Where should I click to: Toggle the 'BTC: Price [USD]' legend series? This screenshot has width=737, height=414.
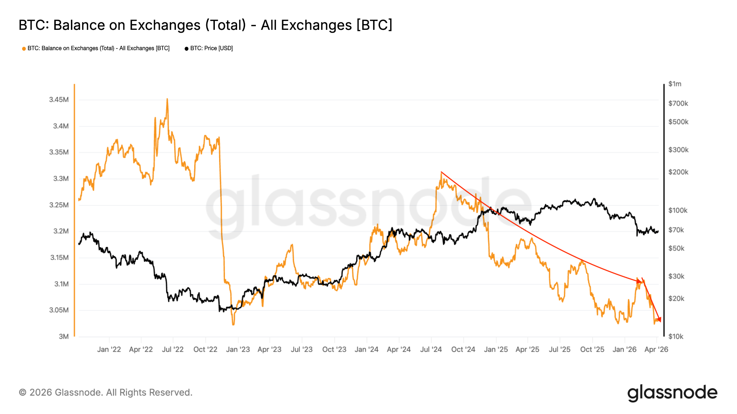click(x=211, y=48)
